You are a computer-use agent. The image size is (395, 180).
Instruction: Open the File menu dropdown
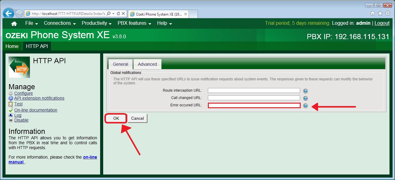point(31,23)
